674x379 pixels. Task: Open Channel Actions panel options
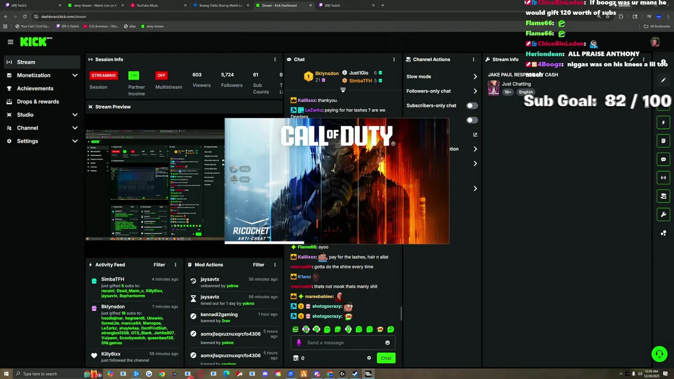[x=473, y=59]
